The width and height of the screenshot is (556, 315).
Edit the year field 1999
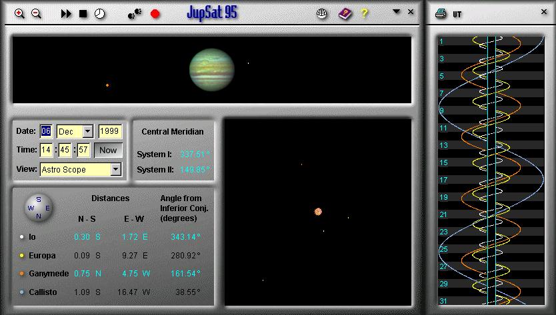tap(110, 131)
